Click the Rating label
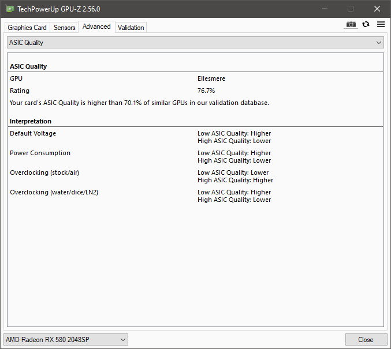The height and width of the screenshot is (349, 391). (x=20, y=91)
